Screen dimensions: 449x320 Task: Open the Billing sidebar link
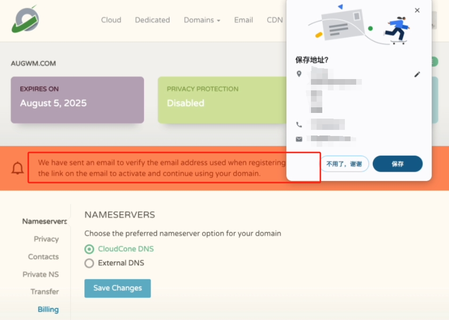click(x=48, y=309)
